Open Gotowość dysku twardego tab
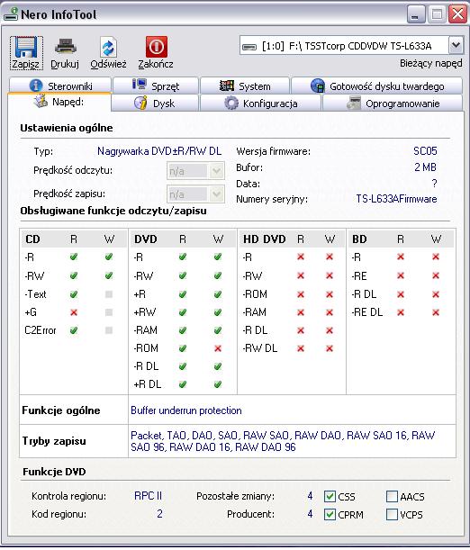The image size is (470, 550). (377, 86)
